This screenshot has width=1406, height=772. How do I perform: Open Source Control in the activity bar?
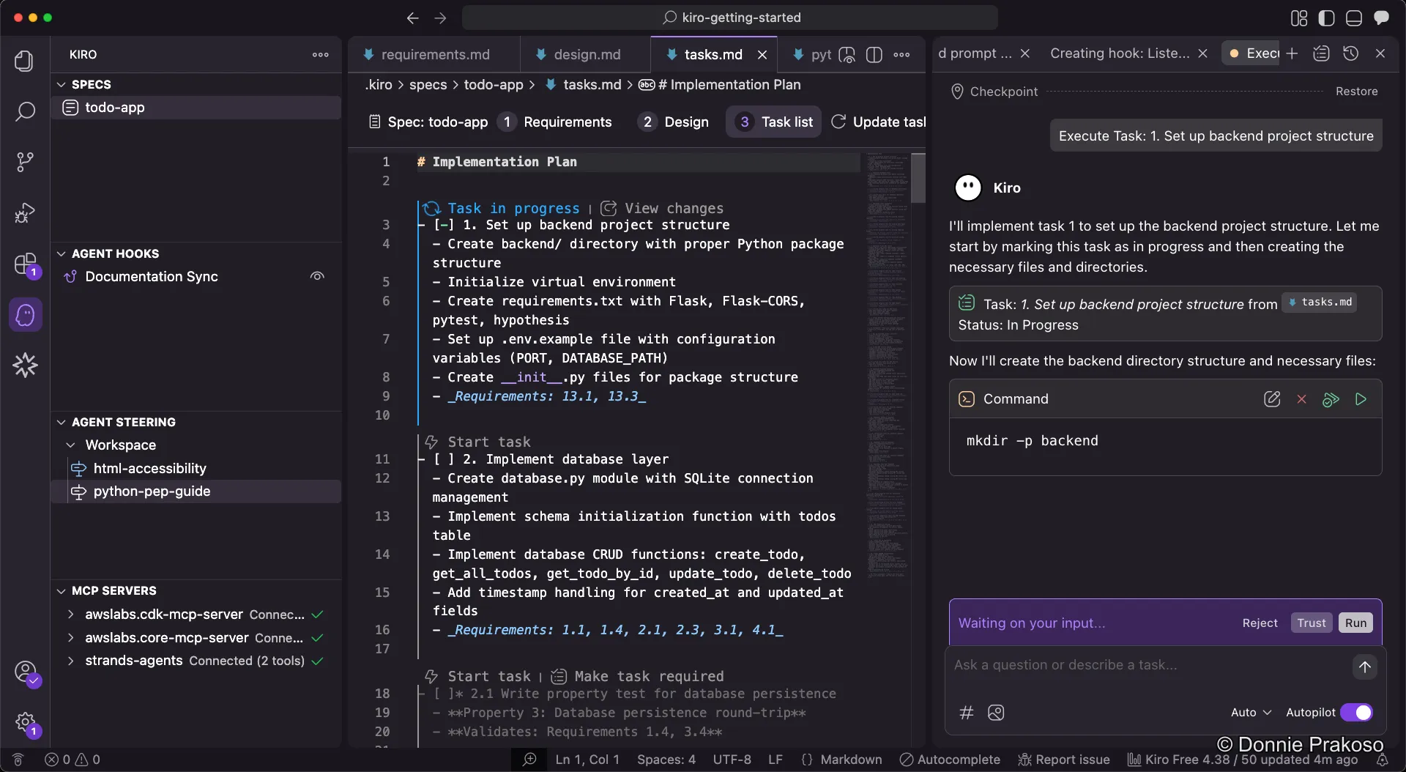[25, 162]
